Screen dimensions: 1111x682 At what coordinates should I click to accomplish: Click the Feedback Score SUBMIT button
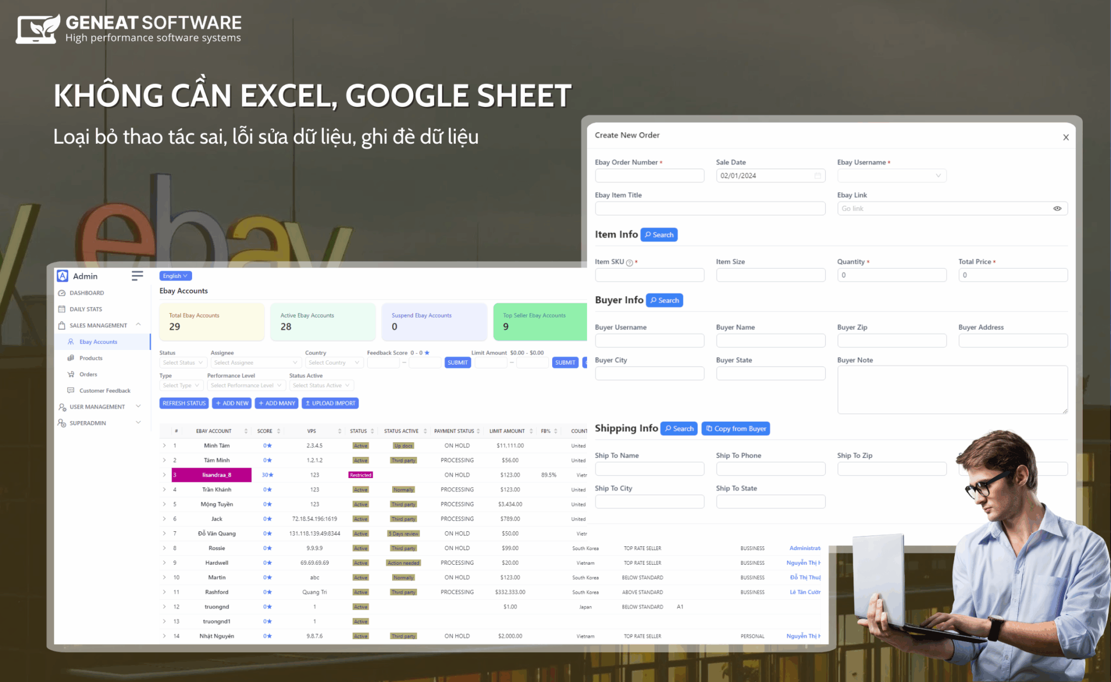tap(457, 362)
